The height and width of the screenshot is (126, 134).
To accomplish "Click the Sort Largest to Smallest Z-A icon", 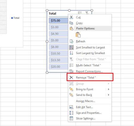I will [x=71, y=53].
